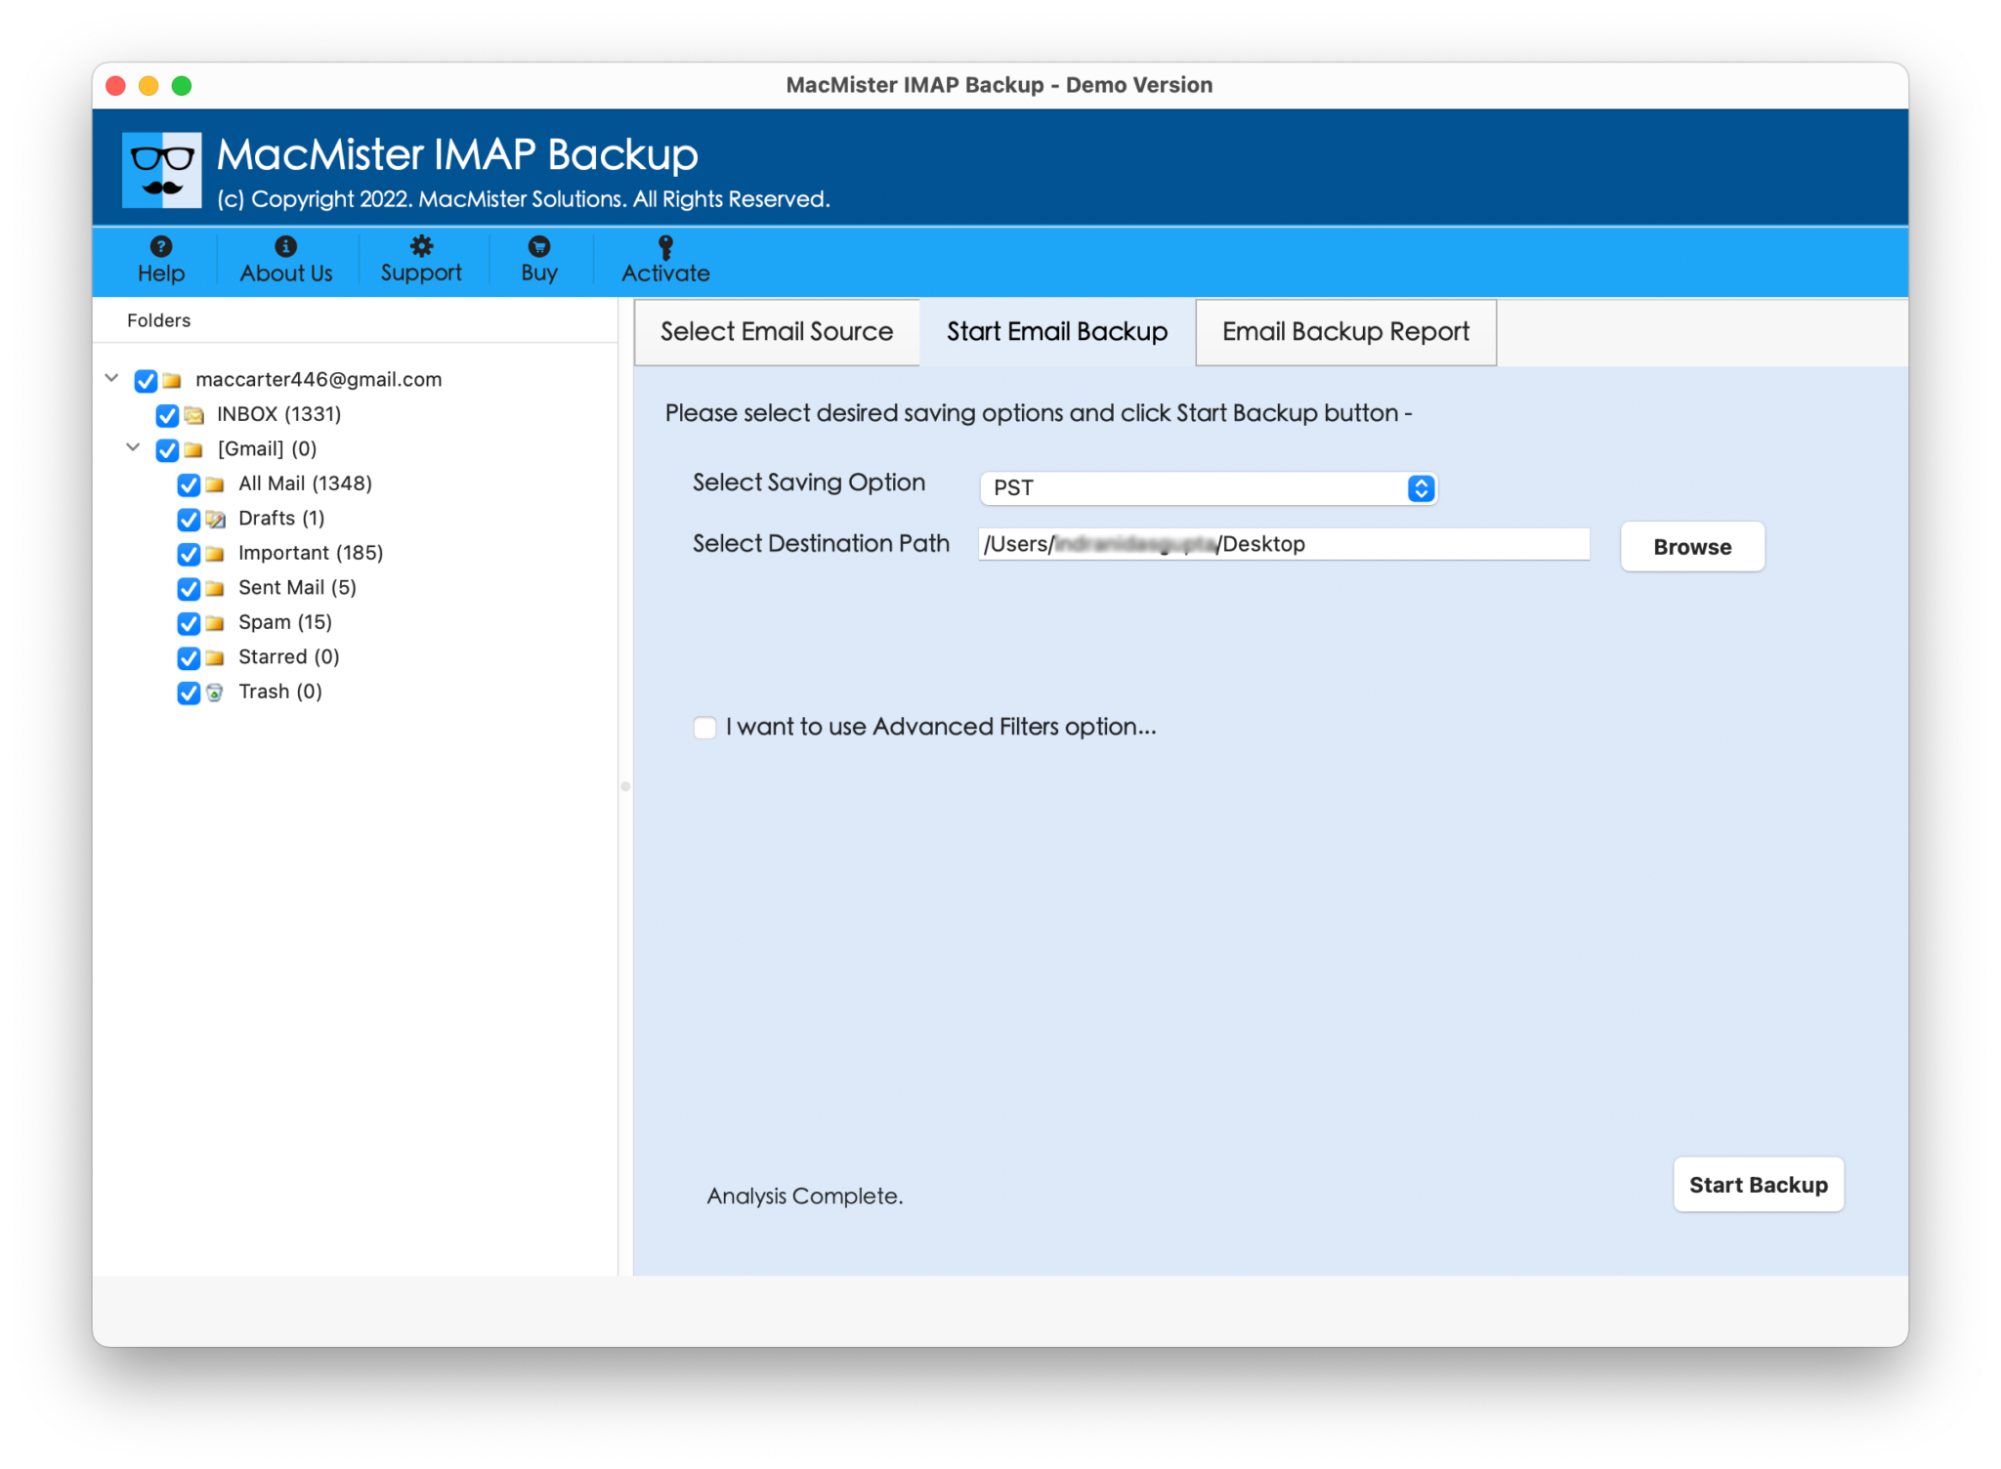Open the Email Backup Report tab
Viewport: 2001px width, 1469px height.
1344,332
